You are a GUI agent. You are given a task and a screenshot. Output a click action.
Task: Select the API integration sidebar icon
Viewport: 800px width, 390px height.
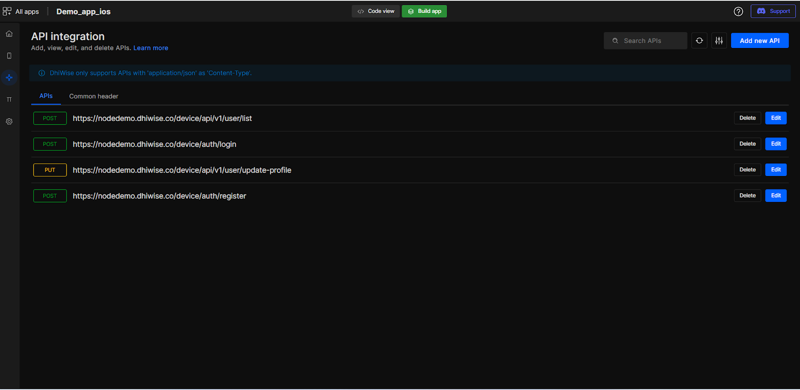tap(9, 77)
